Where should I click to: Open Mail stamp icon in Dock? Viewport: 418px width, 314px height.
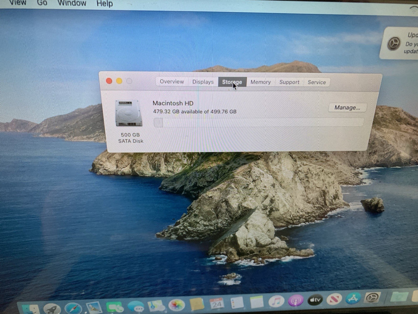(94, 307)
